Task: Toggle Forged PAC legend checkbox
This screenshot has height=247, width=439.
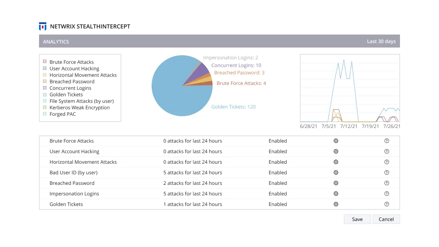Action: (45, 114)
